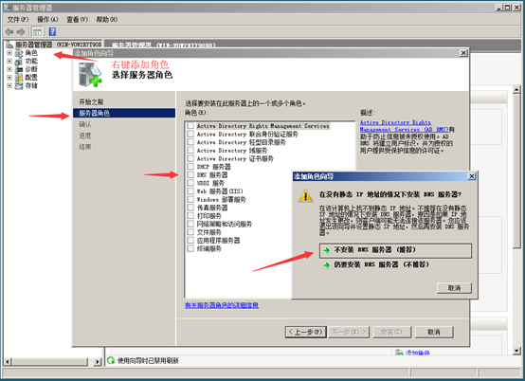525x381 pixels.
Task: Check the 打印服务 role
Action: pyautogui.click(x=190, y=215)
